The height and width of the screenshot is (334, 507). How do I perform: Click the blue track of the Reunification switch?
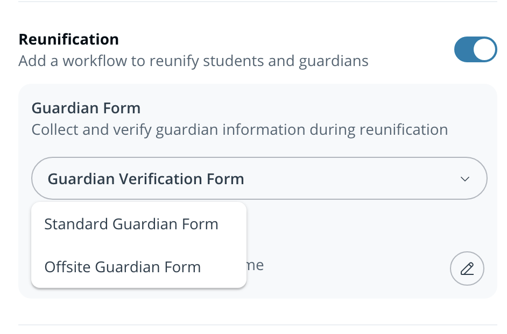(x=463, y=50)
